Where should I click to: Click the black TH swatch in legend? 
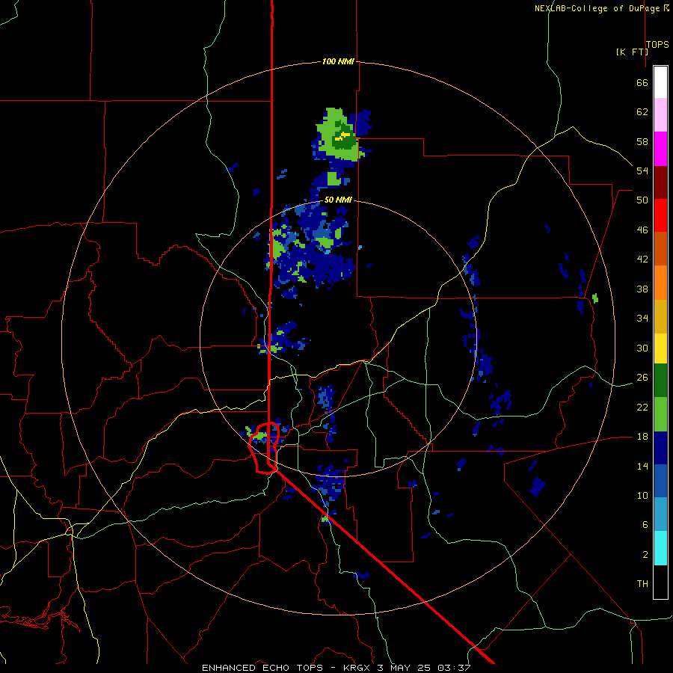[660, 582]
